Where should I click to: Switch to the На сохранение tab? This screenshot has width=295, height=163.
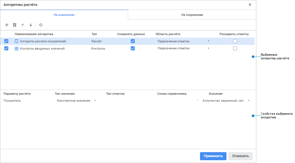[192, 15]
